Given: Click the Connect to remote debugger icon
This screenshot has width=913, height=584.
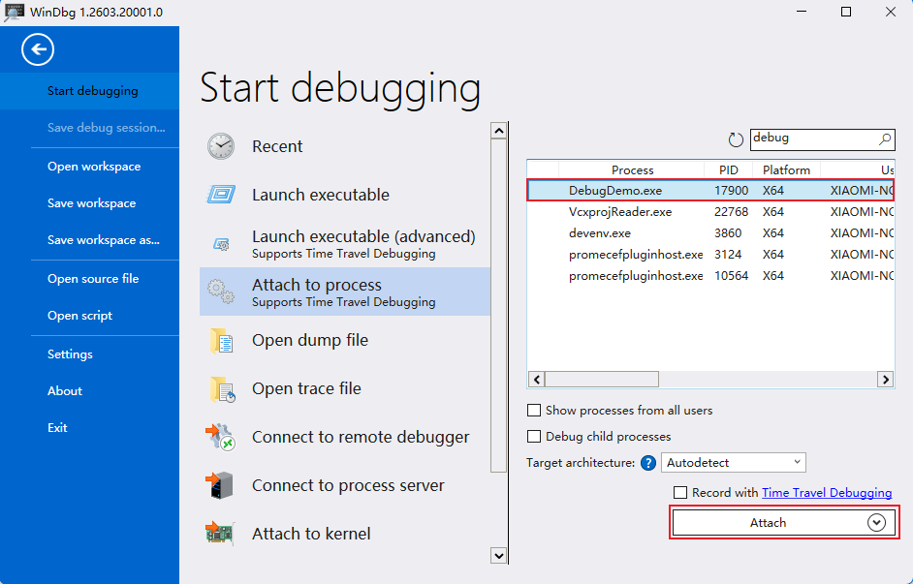Looking at the screenshot, I should click(x=221, y=438).
